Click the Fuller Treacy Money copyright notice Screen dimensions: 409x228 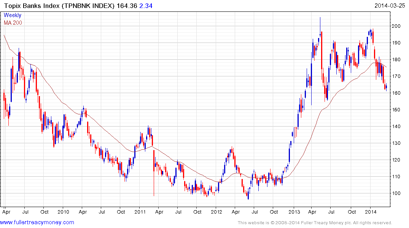(x=315, y=223)
